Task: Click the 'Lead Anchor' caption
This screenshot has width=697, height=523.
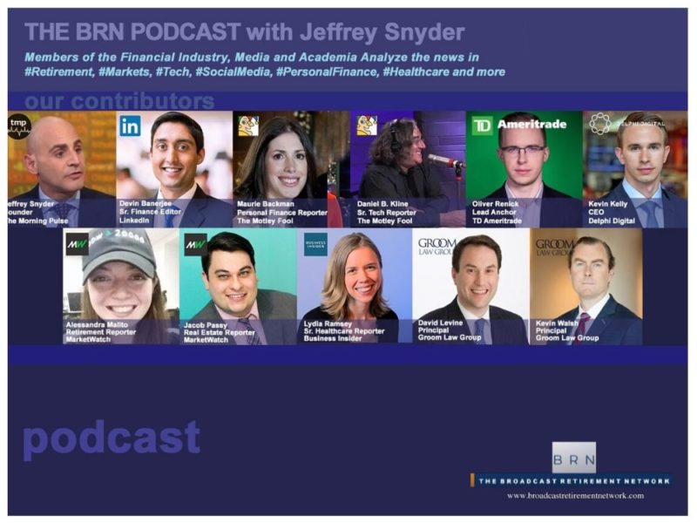Action: tap(494, 212)
